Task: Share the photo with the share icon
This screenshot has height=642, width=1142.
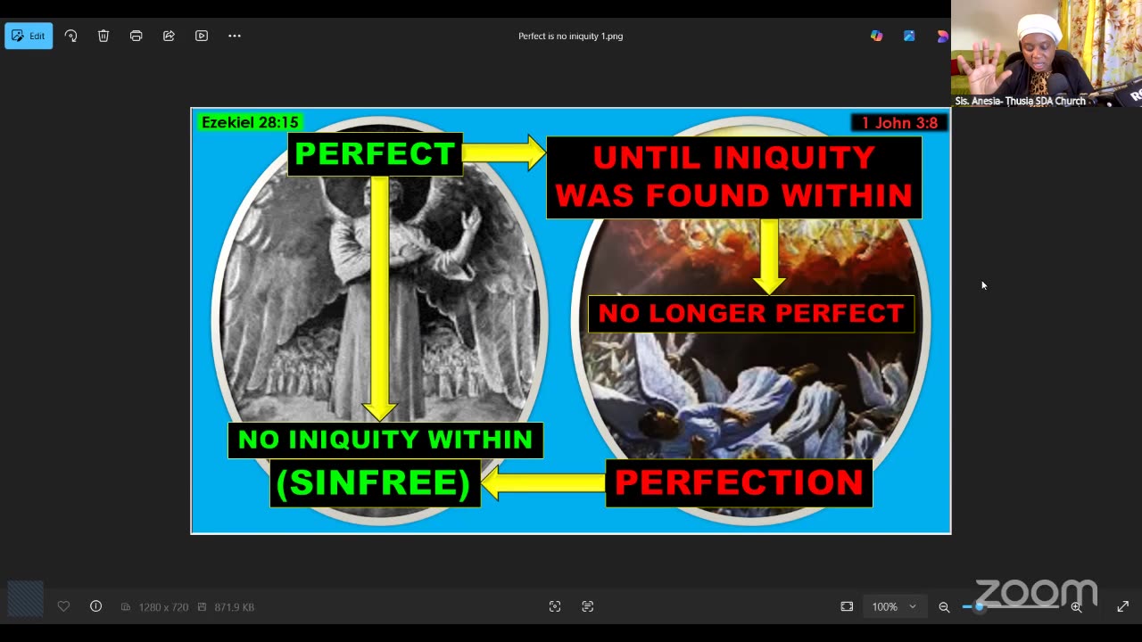Action: (169, 36)
